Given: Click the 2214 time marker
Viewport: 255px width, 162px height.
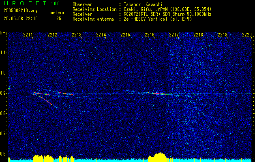Looking at the screenshot, I should click(101, 35).
